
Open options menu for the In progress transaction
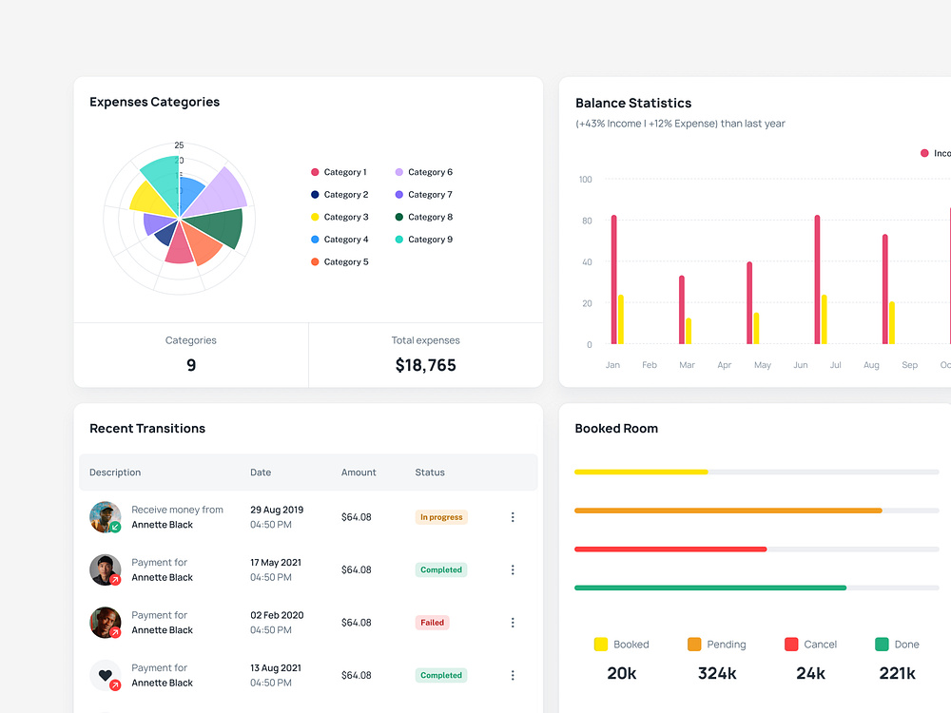pyautogui.click(x=513, y=517)
